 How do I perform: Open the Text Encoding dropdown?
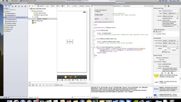click(170, 41)
